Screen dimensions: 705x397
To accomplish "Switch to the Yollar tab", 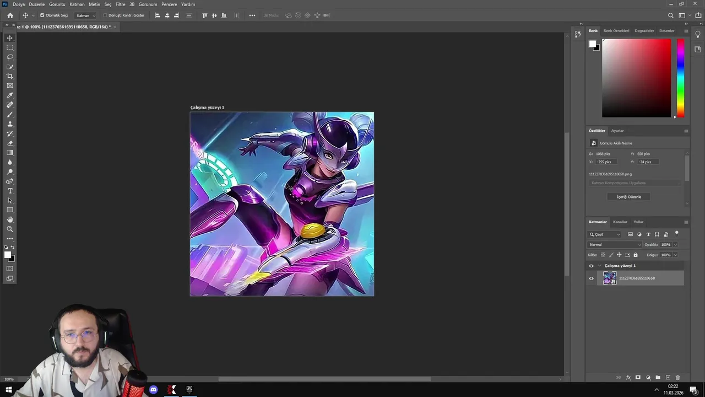I will pos(638,222).
